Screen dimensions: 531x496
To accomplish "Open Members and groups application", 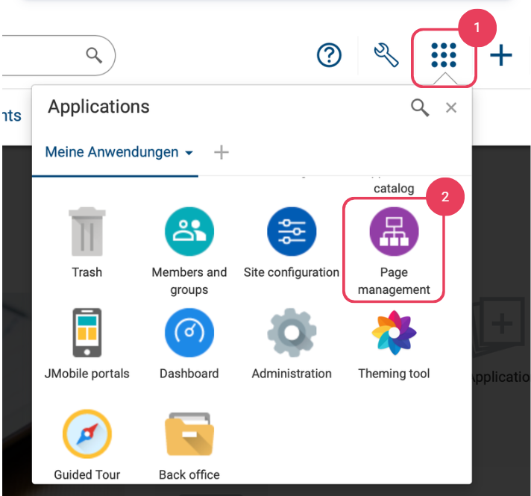I will pyautogui.click(x=189, y=233).
